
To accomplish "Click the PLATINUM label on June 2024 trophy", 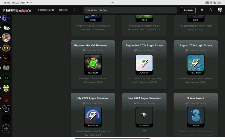I will click(x=144, y=125).
